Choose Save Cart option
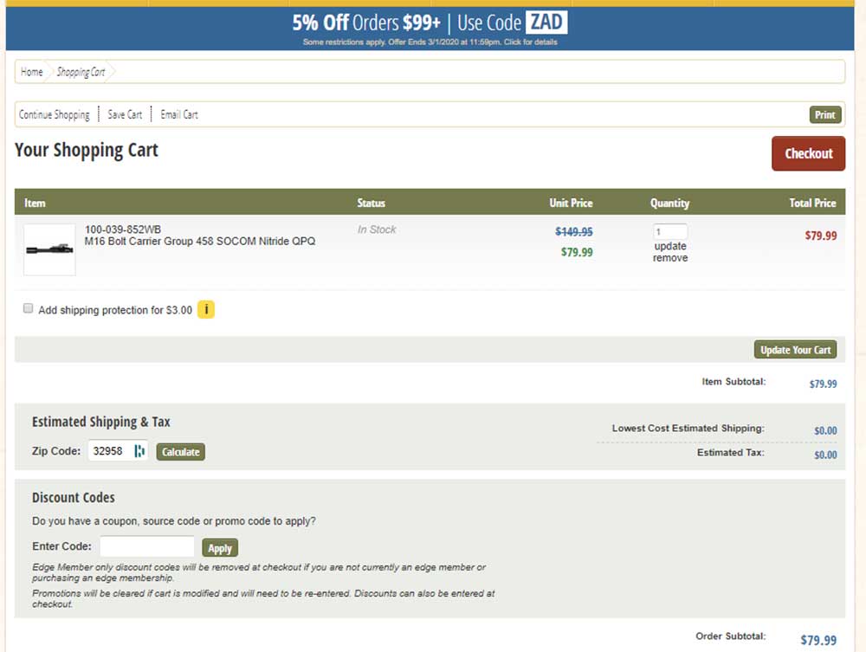Screen dimensions: 866x652 coord(125,114)
